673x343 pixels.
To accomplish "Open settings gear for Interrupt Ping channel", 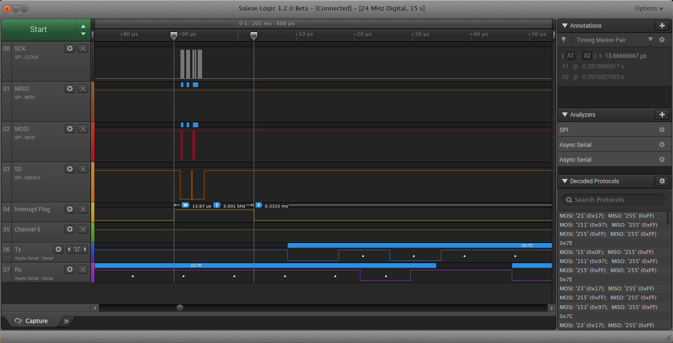I will 70,209.
